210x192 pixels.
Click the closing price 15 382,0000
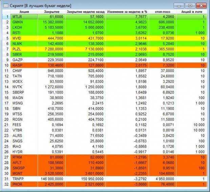53,22
